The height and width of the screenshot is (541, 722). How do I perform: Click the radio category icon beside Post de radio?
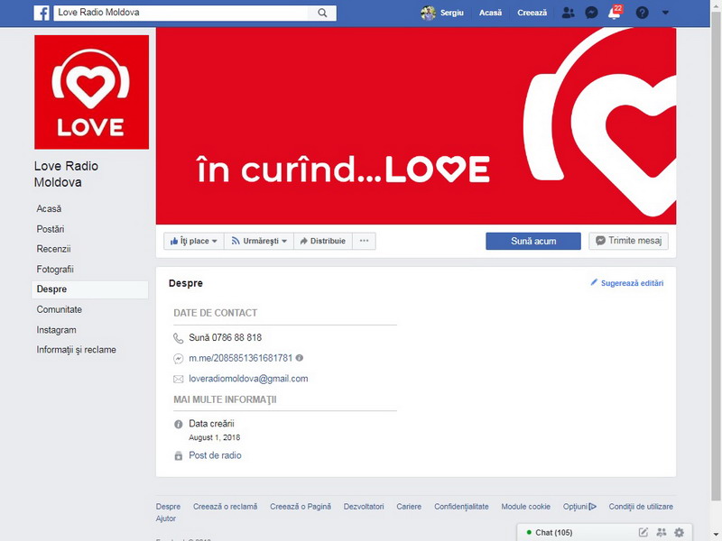(x=178, y=456)
